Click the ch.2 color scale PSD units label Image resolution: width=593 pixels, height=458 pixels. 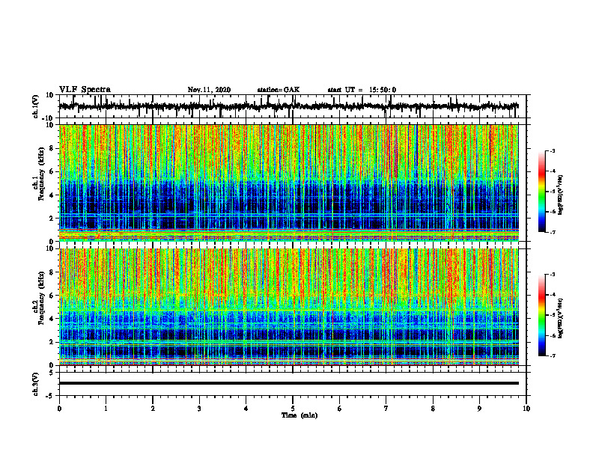[x=561, y=318]
